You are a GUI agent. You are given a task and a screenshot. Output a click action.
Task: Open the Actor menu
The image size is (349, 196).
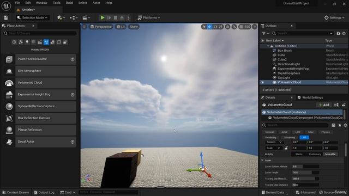coord(96,3)
